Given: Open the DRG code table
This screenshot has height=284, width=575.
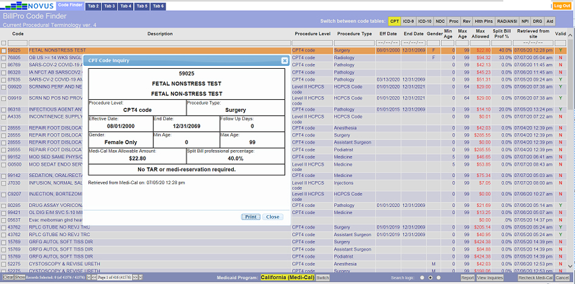Looking at the screenshot, I should pyautogui.click(x=538, y=21).
